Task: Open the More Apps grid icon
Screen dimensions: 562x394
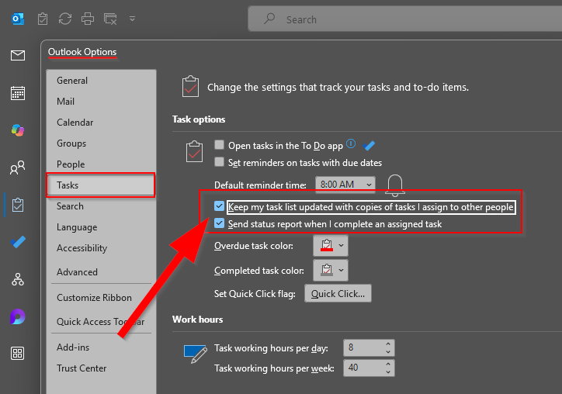Action: click(18, 354)
